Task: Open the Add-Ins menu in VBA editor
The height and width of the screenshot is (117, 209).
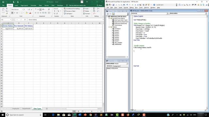Action: tap(147, 8)
